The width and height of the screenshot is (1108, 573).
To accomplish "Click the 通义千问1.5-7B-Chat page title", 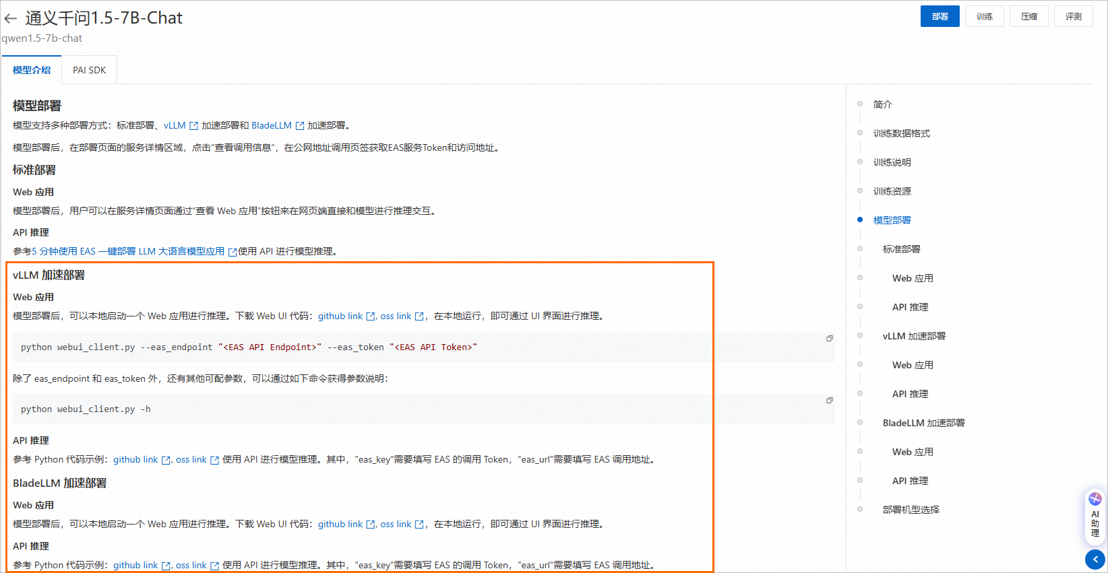I will [x=104, y=18].
